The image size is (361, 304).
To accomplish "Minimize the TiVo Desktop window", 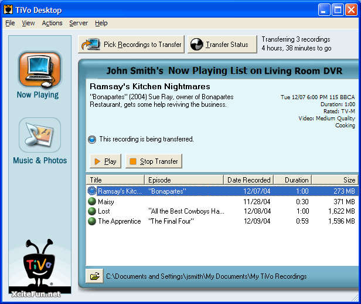I will click(323, 10).
